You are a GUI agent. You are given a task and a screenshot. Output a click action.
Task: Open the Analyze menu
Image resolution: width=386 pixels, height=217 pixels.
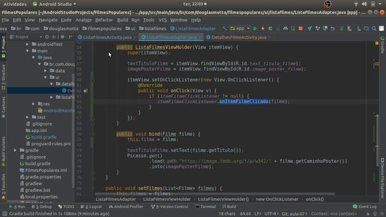(83, 20)
